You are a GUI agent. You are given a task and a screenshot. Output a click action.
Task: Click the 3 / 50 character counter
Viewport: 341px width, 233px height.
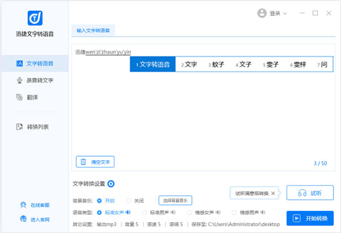(320, 163)
